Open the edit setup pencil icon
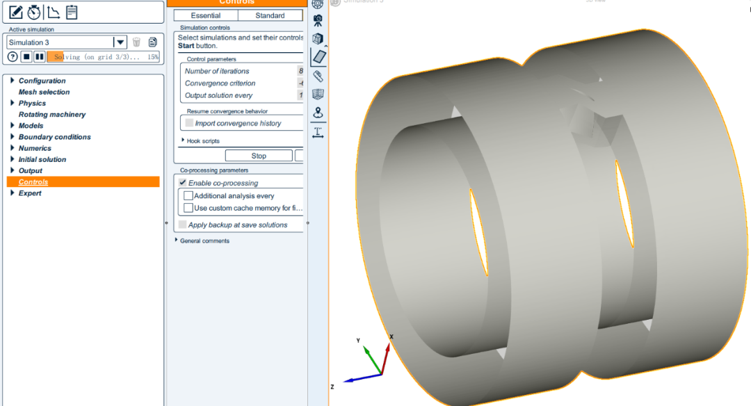Screen dimensions: 751x406 pyautogui.click(x=15, y=13)
